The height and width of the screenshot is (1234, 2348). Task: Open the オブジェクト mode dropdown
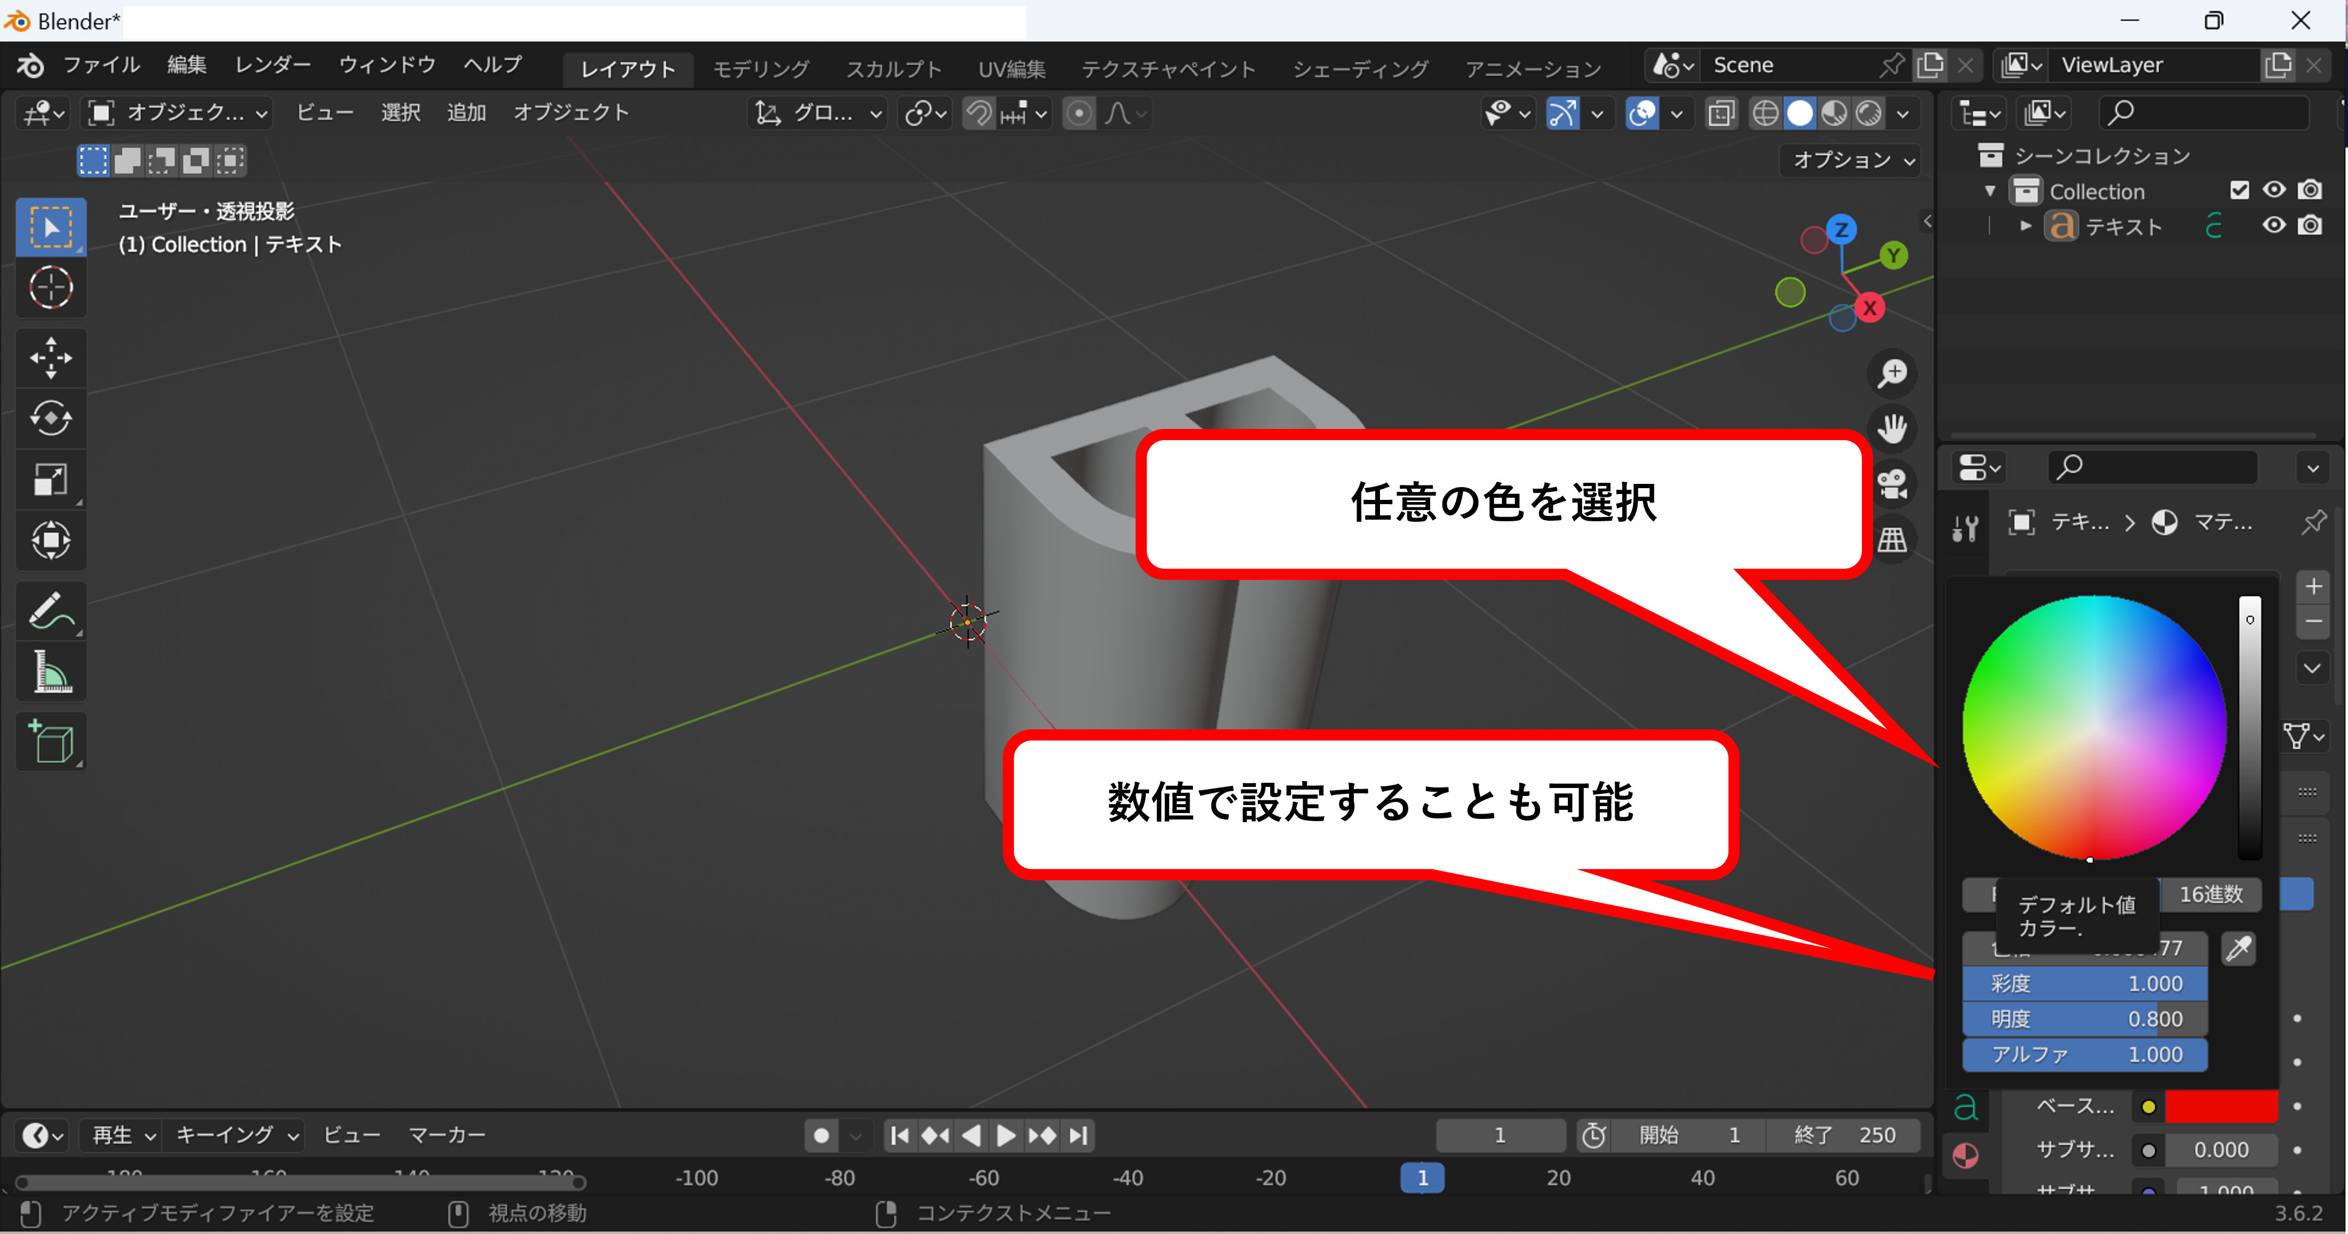pos(179,113)
